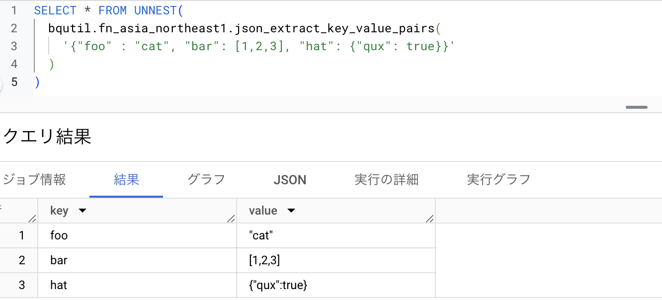Click row number 2 in results table
The height and width of the screenshot is (300, 662).
[21, 260]
